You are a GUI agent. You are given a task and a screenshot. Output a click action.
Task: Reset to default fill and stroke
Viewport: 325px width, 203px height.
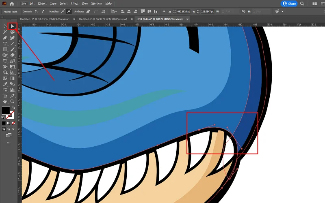[3, 118]
